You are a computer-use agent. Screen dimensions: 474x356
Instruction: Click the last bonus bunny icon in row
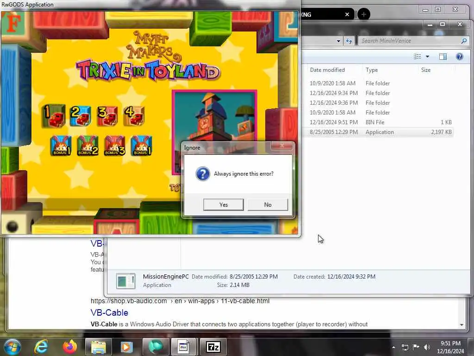tap(141, 146)
